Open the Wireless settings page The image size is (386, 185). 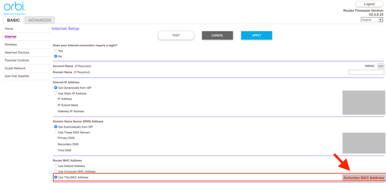(x=11, y=45)
